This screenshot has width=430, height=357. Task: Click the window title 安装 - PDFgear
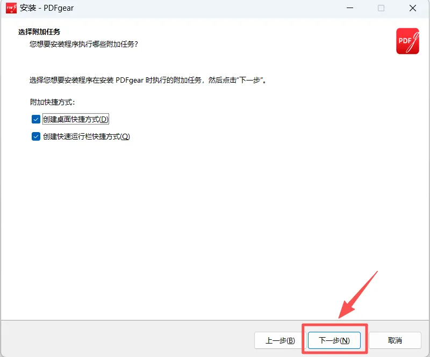click(x=47, y=8)
